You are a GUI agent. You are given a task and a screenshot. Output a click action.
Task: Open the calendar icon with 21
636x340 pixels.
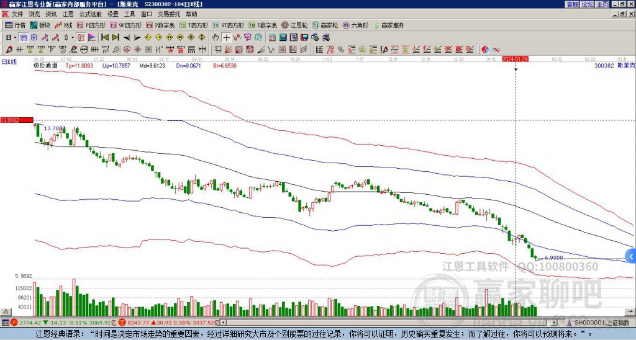272,38
